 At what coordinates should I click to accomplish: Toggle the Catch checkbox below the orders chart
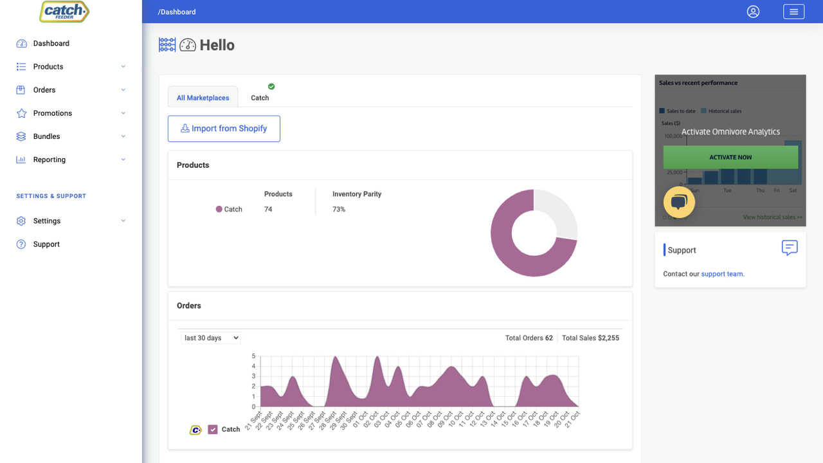[212, 429]
